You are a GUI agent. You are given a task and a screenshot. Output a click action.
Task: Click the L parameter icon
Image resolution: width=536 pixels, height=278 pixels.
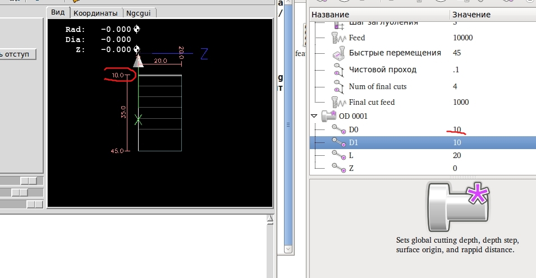pyautogui.click(x=339, y=155)
